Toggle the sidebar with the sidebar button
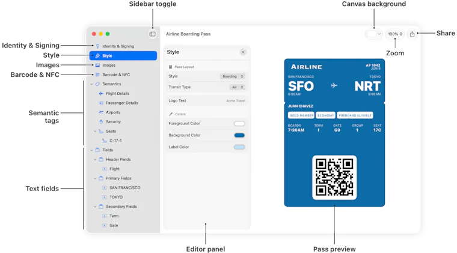This screenshot has width=457, height=253. click(x=152, y=34)
